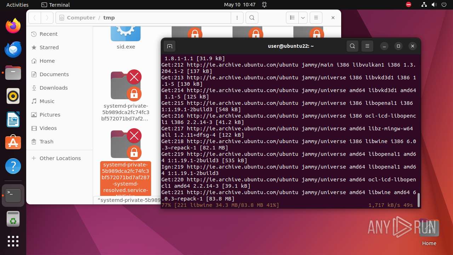Viewport: 453px width, 255px height.
Task: Close the Files window
Action: [x=333, y=18]
